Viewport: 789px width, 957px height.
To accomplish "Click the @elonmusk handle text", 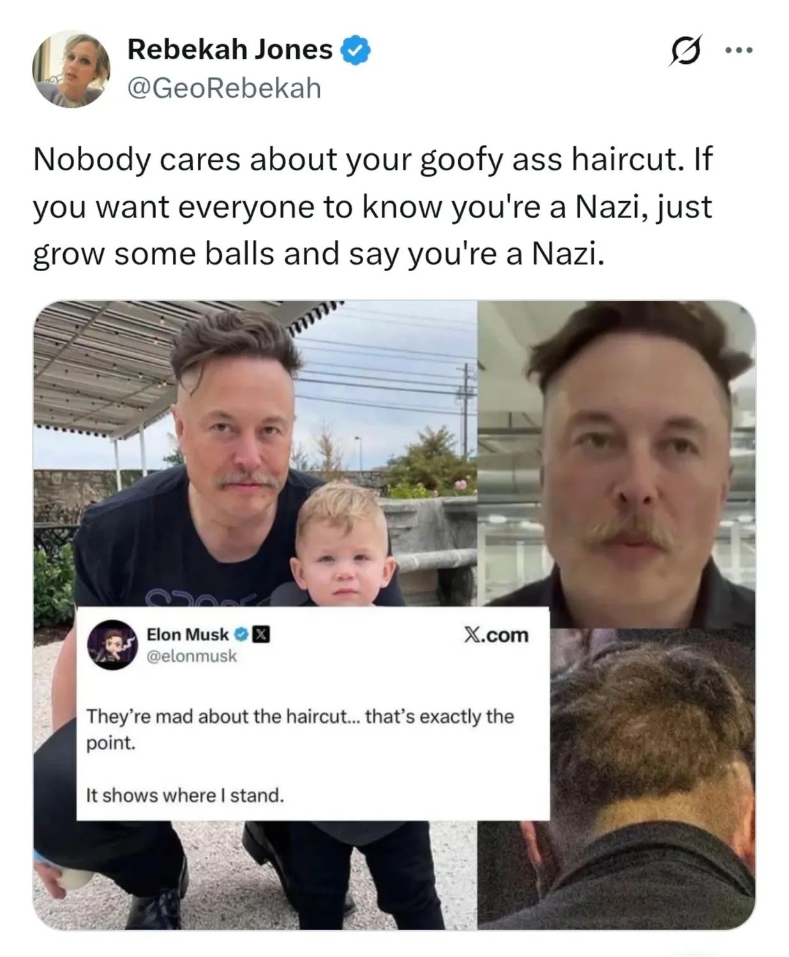I will [192, 656].
